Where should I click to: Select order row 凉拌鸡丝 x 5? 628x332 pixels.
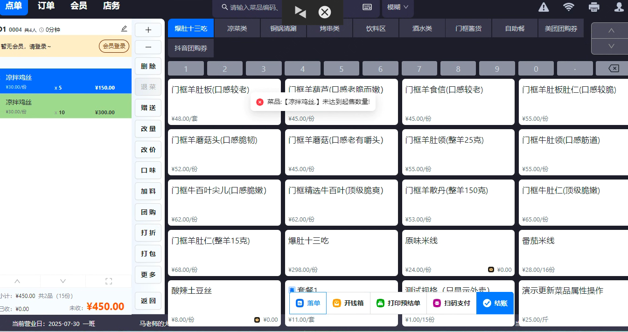tap(66, 81)
